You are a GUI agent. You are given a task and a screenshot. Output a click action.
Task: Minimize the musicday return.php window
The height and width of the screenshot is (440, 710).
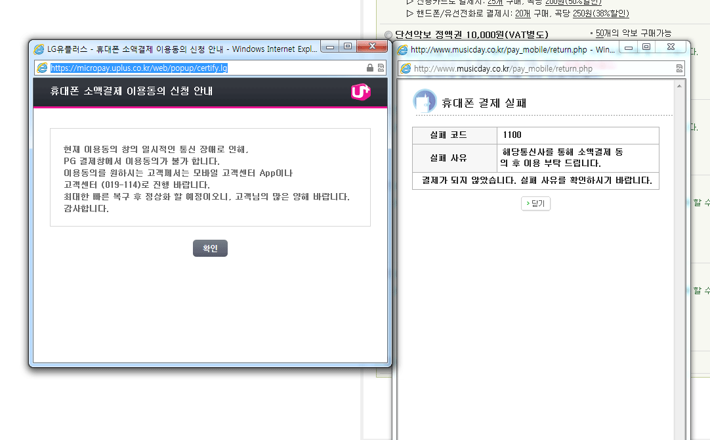(x=629, y=47)
